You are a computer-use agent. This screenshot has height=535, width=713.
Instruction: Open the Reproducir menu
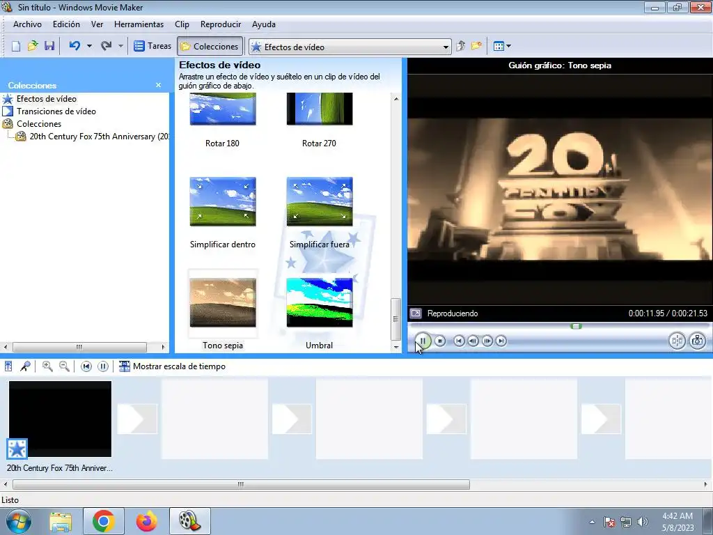[x=221, y=24]
